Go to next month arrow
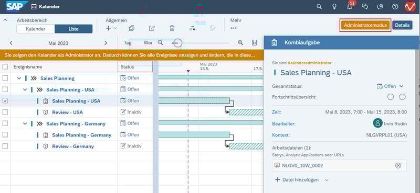 106,43
